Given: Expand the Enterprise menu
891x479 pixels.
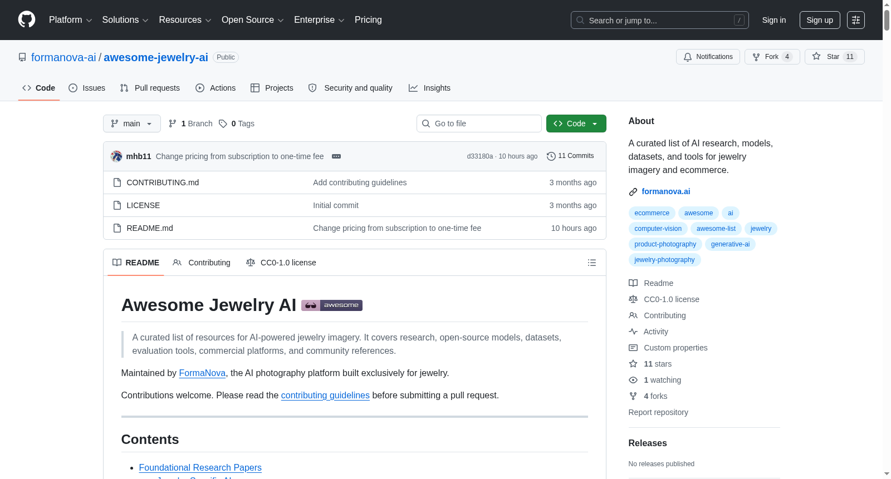Looking at the screenshot, I should (319, 20).
